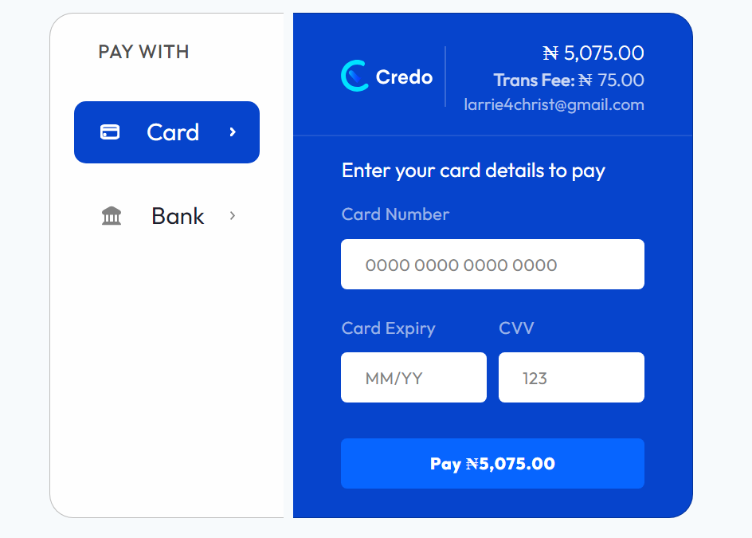Screen dimensions: 752x538
Task: Click the ₦ 5,075.00 total amount
Action: (x=593, y=53)
